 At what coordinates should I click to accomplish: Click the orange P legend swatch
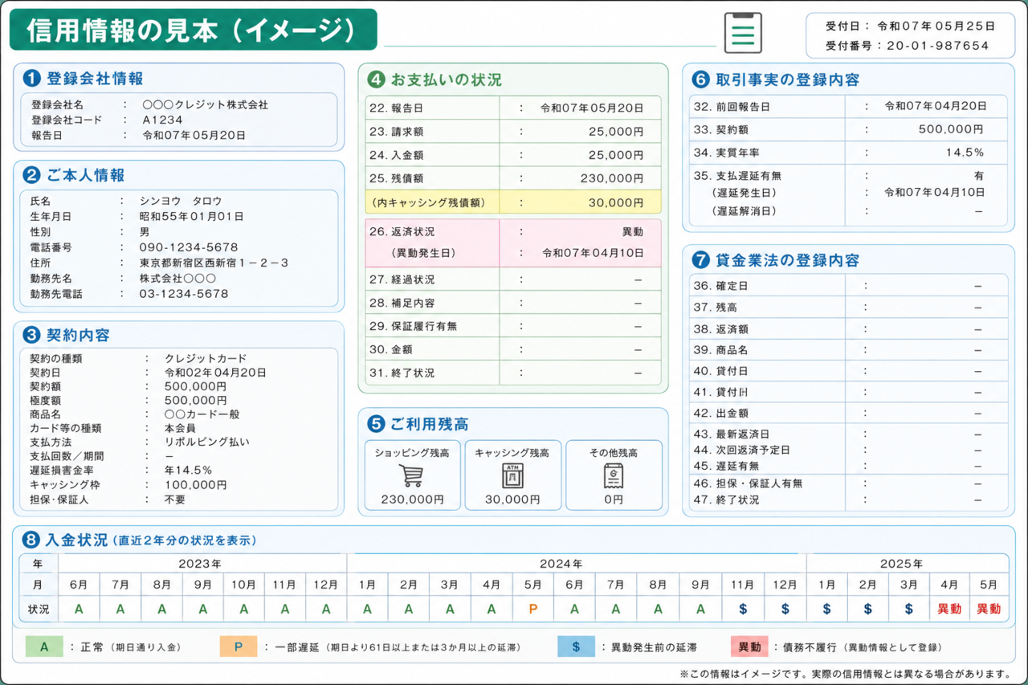point(239,646)
